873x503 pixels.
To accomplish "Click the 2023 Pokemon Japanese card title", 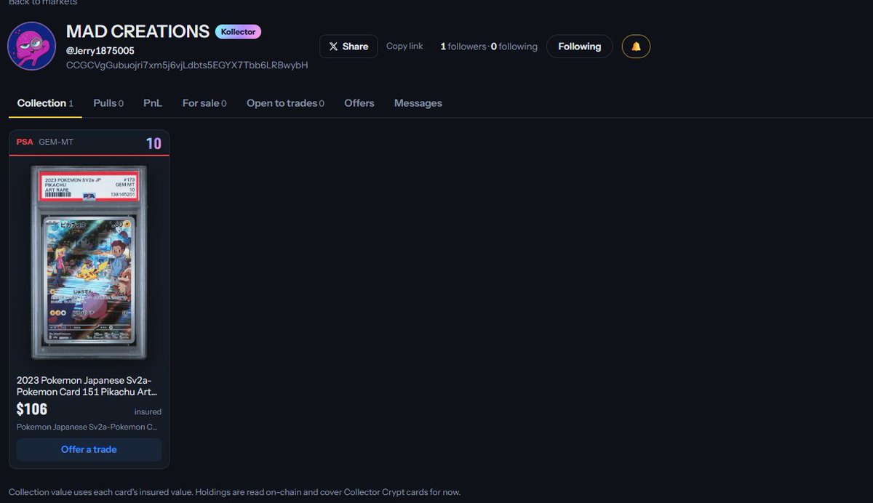I will pos(89,386).
